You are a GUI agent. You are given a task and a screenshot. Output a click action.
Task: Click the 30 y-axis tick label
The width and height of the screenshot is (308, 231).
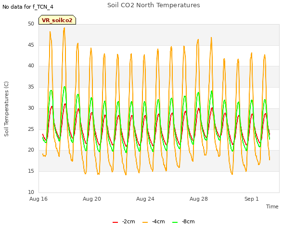coord(31,108)
